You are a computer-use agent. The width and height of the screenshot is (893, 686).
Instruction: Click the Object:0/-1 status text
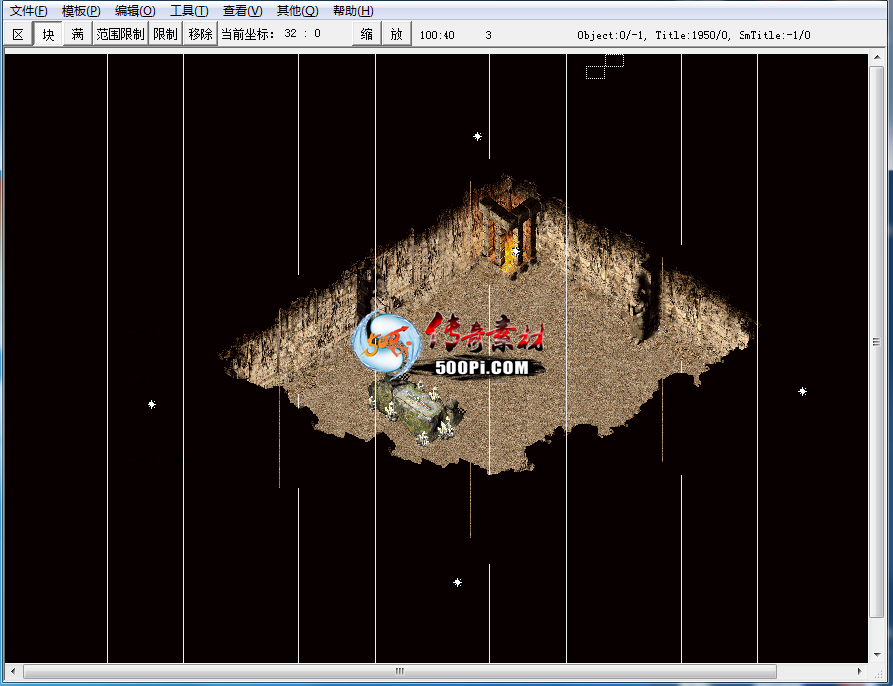[x=611, y=35]
